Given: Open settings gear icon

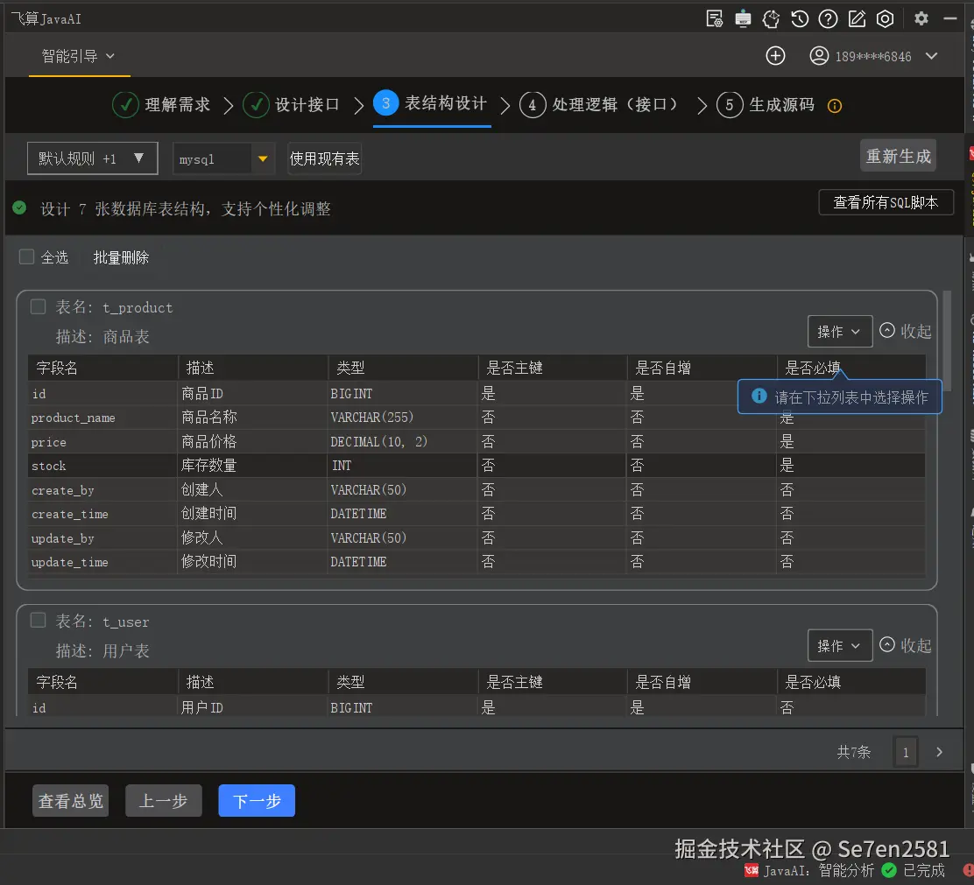Looking at the screenshot, I should [x=921, y=18].
